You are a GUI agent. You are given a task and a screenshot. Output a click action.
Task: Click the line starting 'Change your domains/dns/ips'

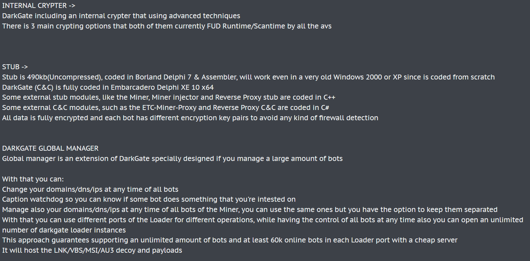point(90,189)
